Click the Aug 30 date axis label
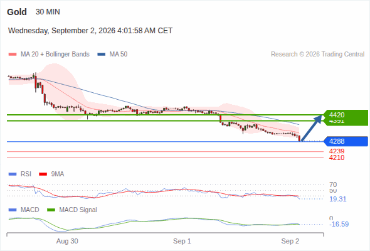 [67, 241]
